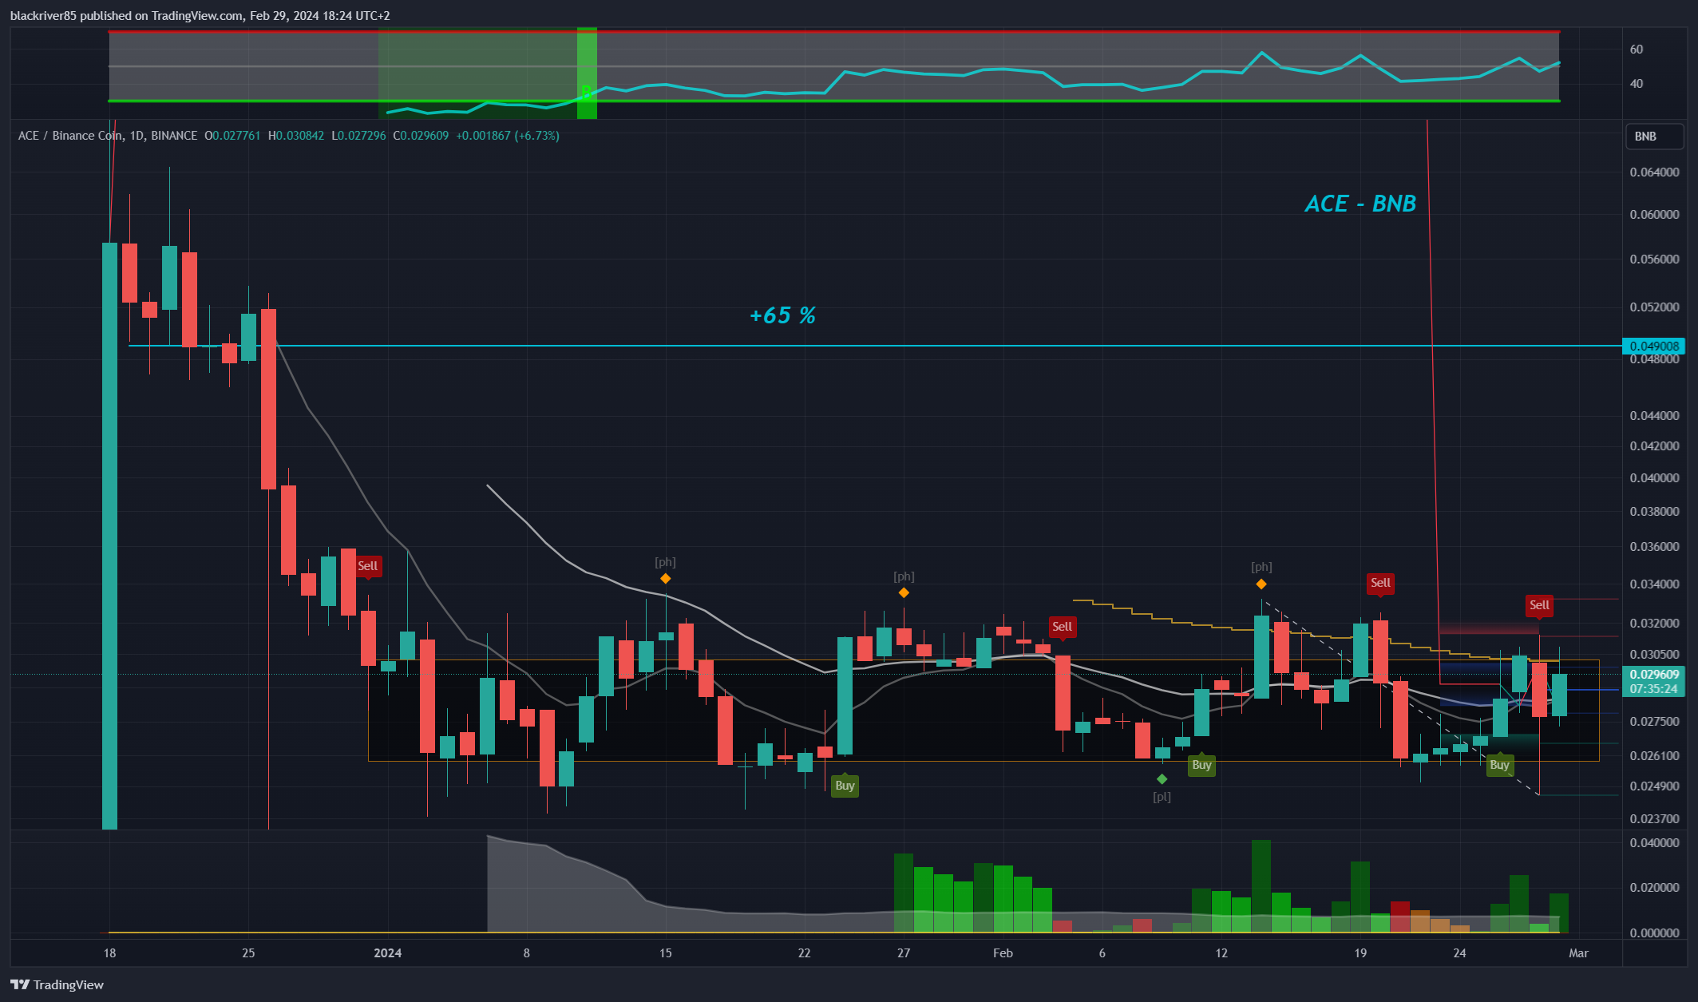Click the current price label 0.029609
Screen dimensions: 1698x1002
click(x=1654, y=675)
